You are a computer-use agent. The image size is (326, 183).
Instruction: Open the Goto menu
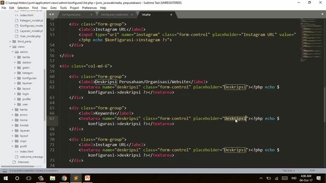point(53,8)
